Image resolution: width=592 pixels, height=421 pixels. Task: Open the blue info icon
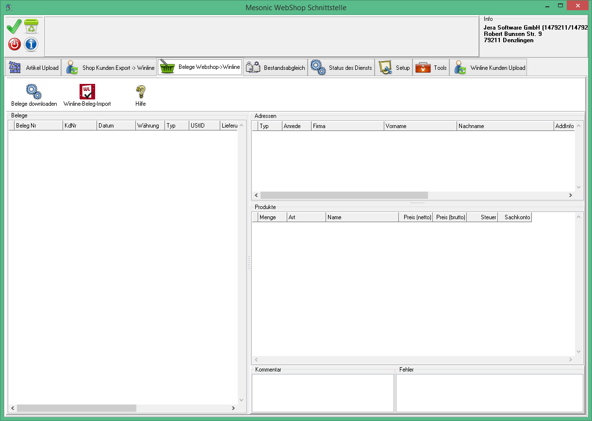[x=32, y=45]
